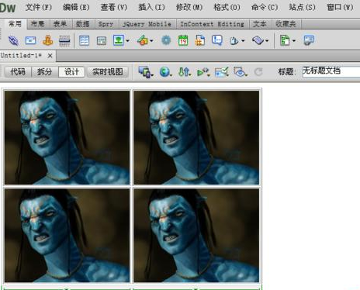Switch to the 收藏夹 insert tab
Screen dimensions: 360x290
pyautogui.click(x=286, y=24)
